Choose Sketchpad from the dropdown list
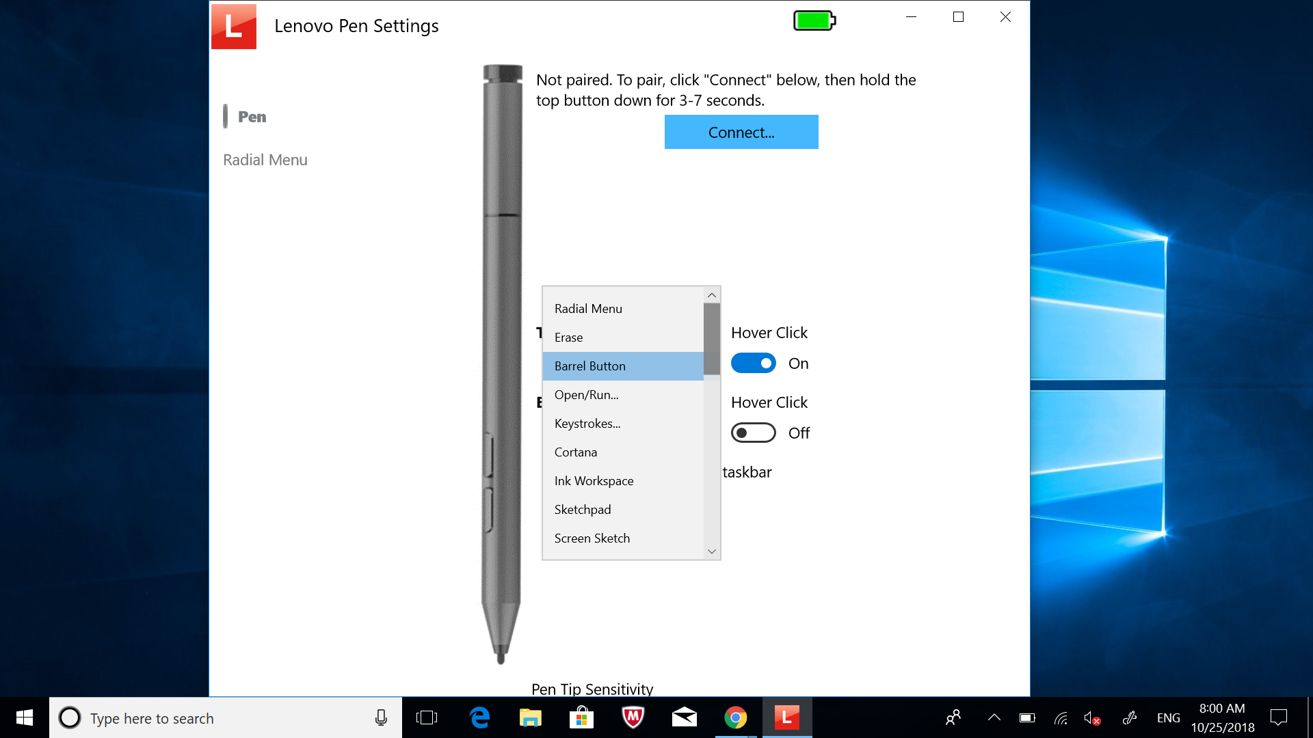 623,510
